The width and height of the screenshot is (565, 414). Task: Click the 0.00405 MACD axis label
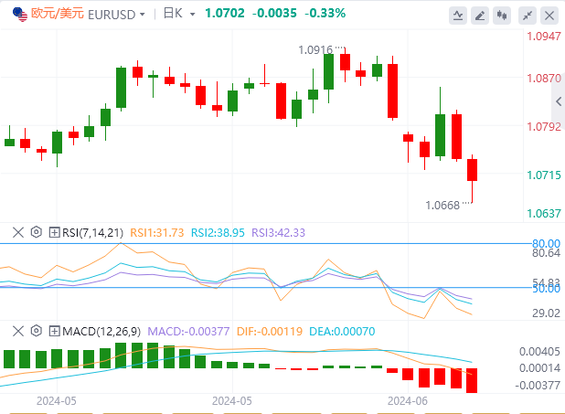(539, 352)
